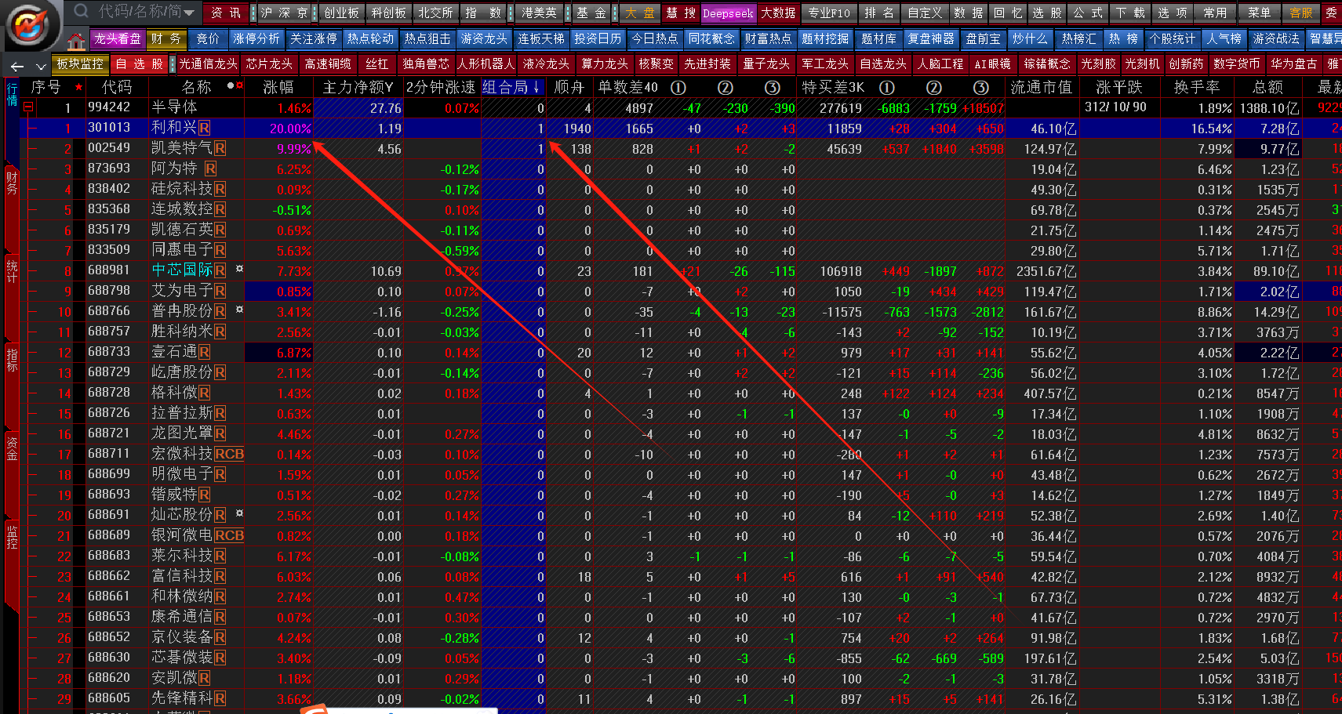
Task: Expand the chevron next to back arrow
Action: 40,66
